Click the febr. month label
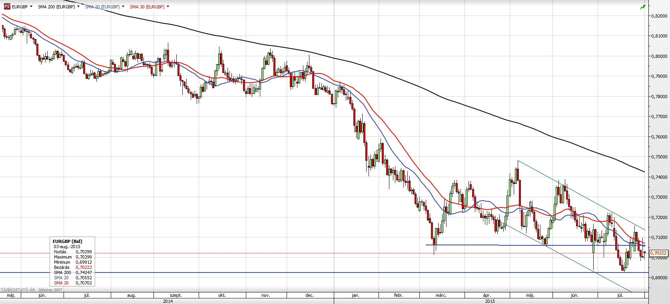 tap(399, 296)
